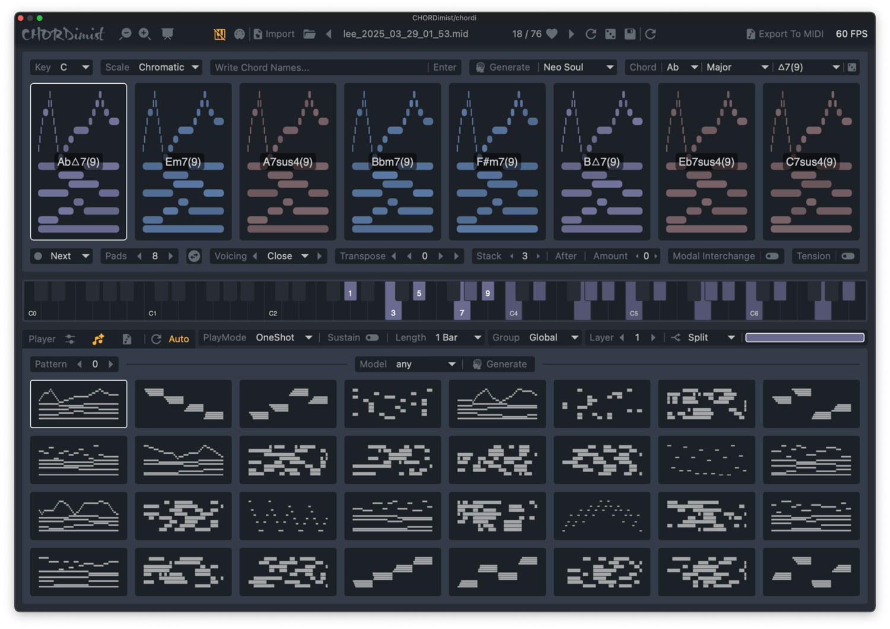
Task: Select the F#m7(9) chord pad
Action: [497, 162]
